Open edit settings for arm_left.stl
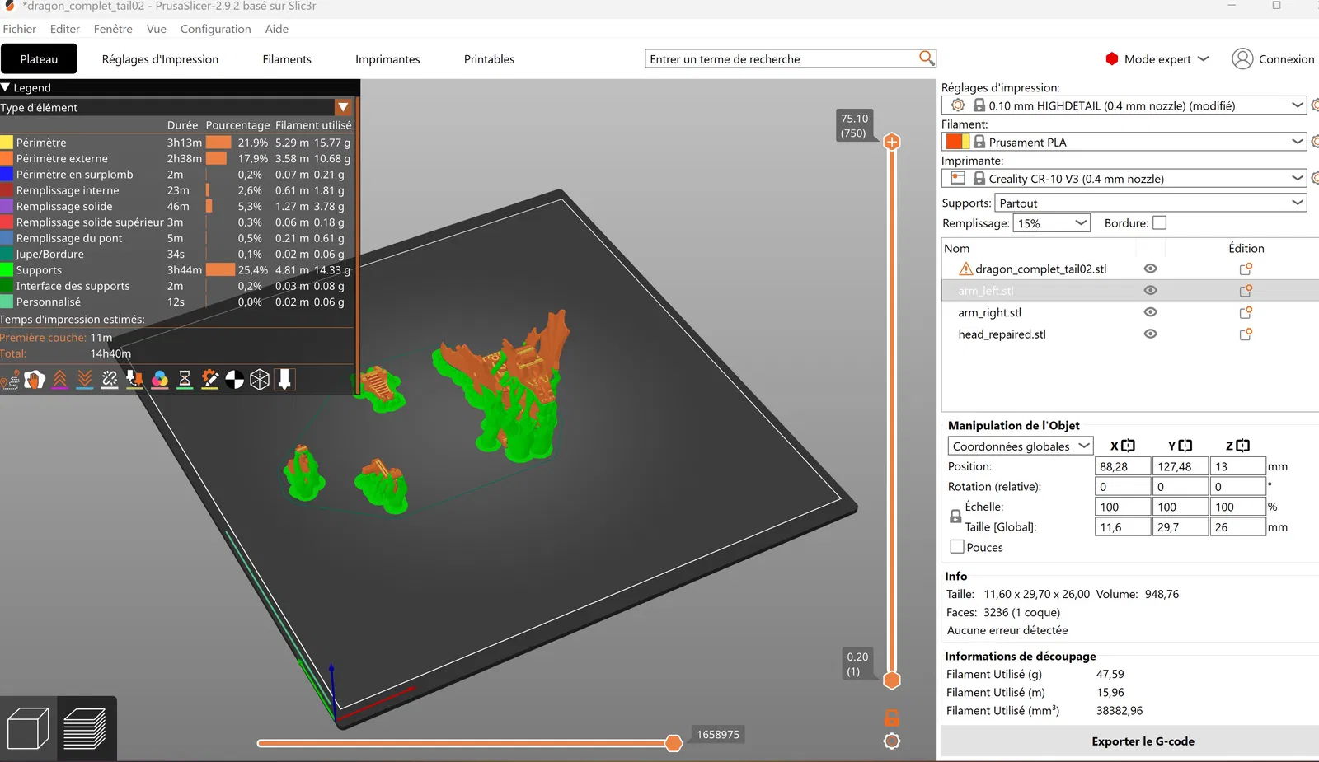 pos(1246,290)
